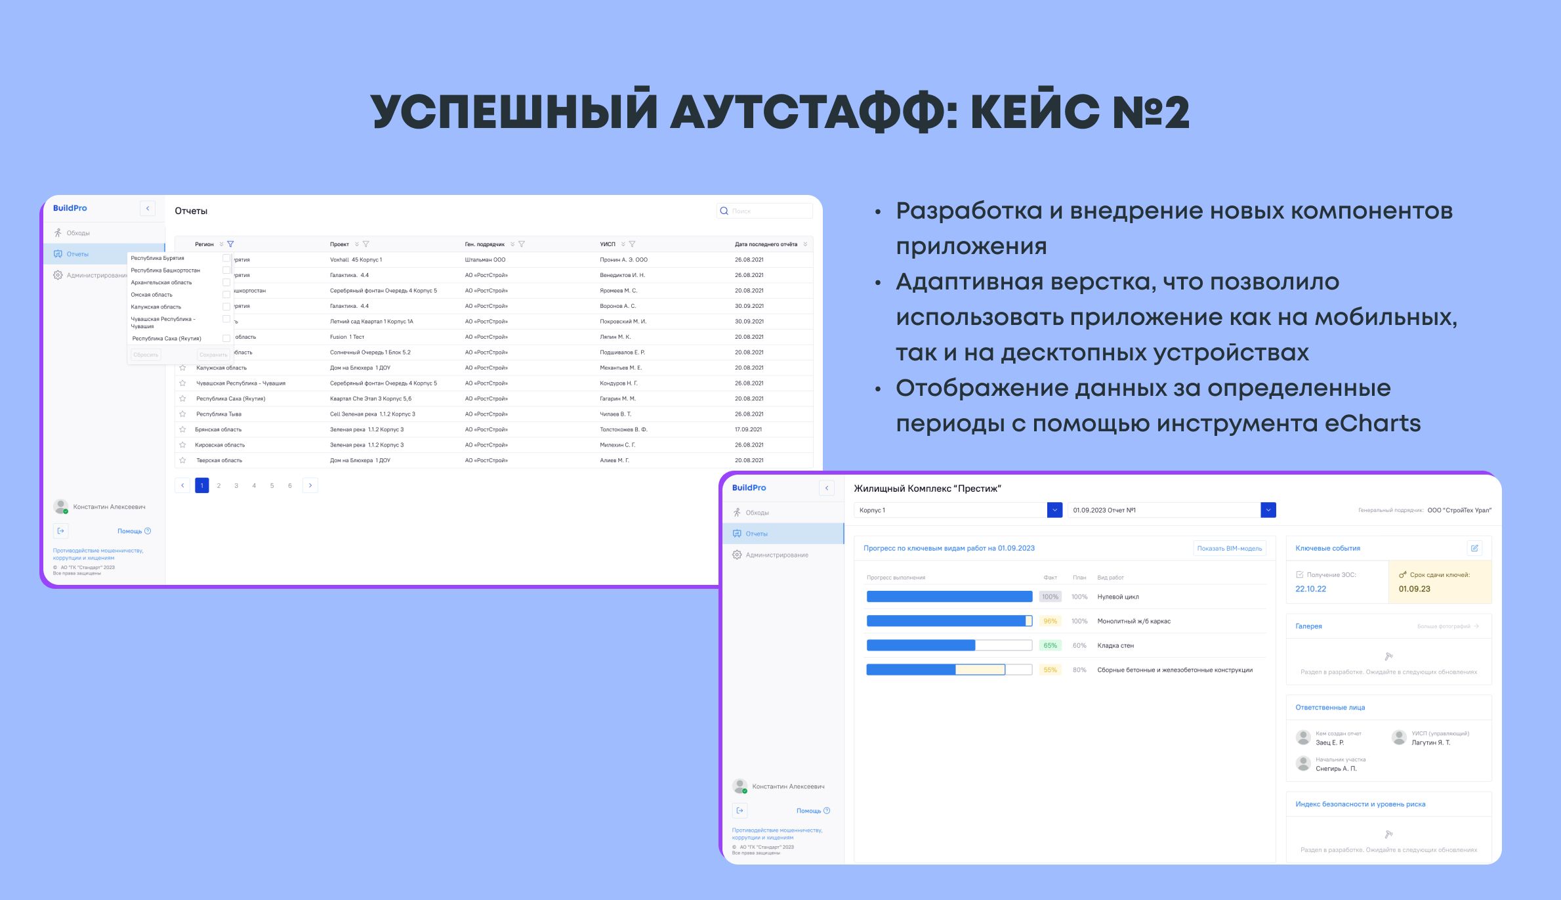Viewport: 1561px width, 900px height.
Task: Collapse the left BuildPro sidebar with arrow
Action: click(148, 208)
